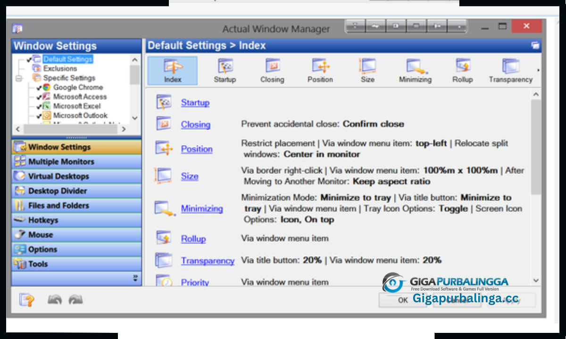Click the Minimizing link in the index list

click(x=202, y=208)
